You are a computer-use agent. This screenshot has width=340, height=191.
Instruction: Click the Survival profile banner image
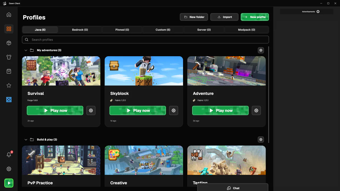[61, 71]
